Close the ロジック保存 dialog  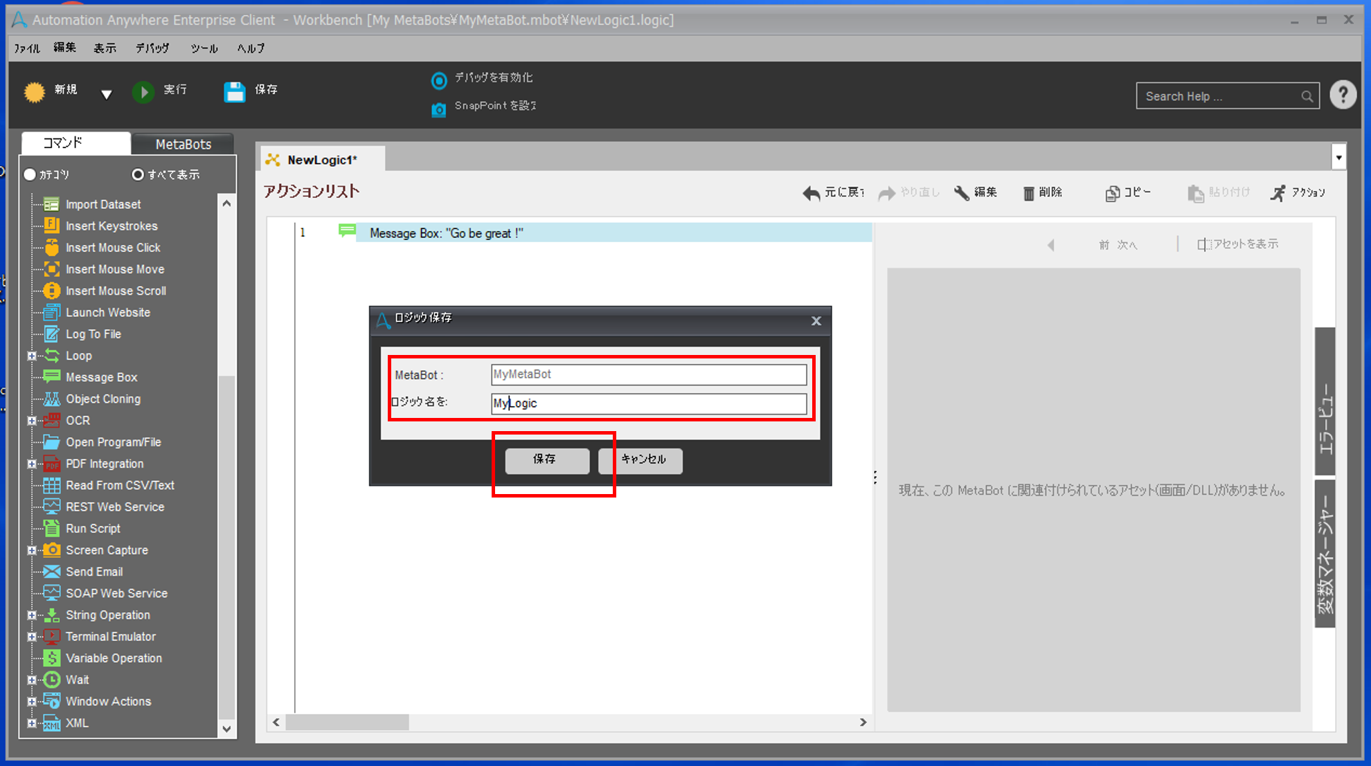coord(816,320)
